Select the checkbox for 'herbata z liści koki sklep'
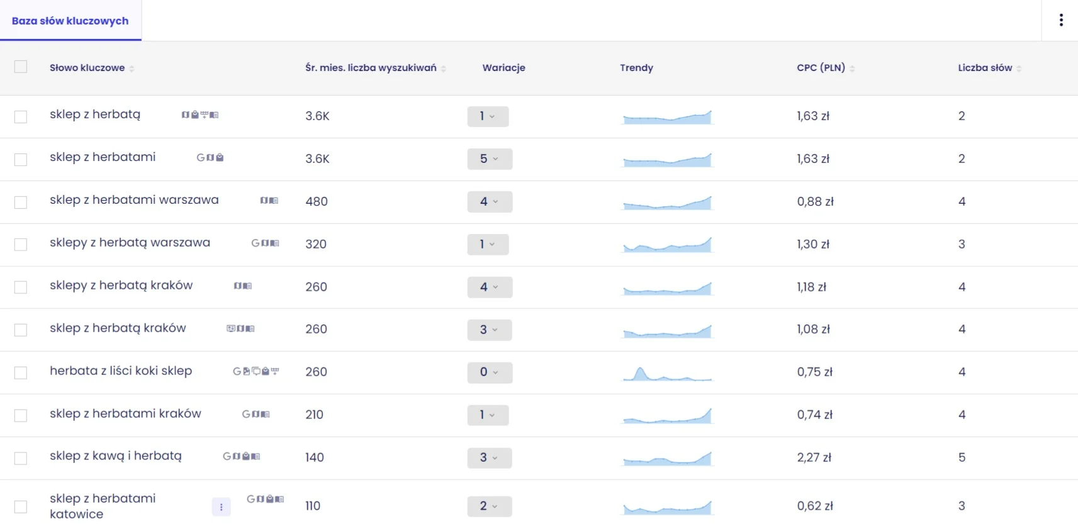This screenshot has width=1078, height=531. [x=21, y=372]
